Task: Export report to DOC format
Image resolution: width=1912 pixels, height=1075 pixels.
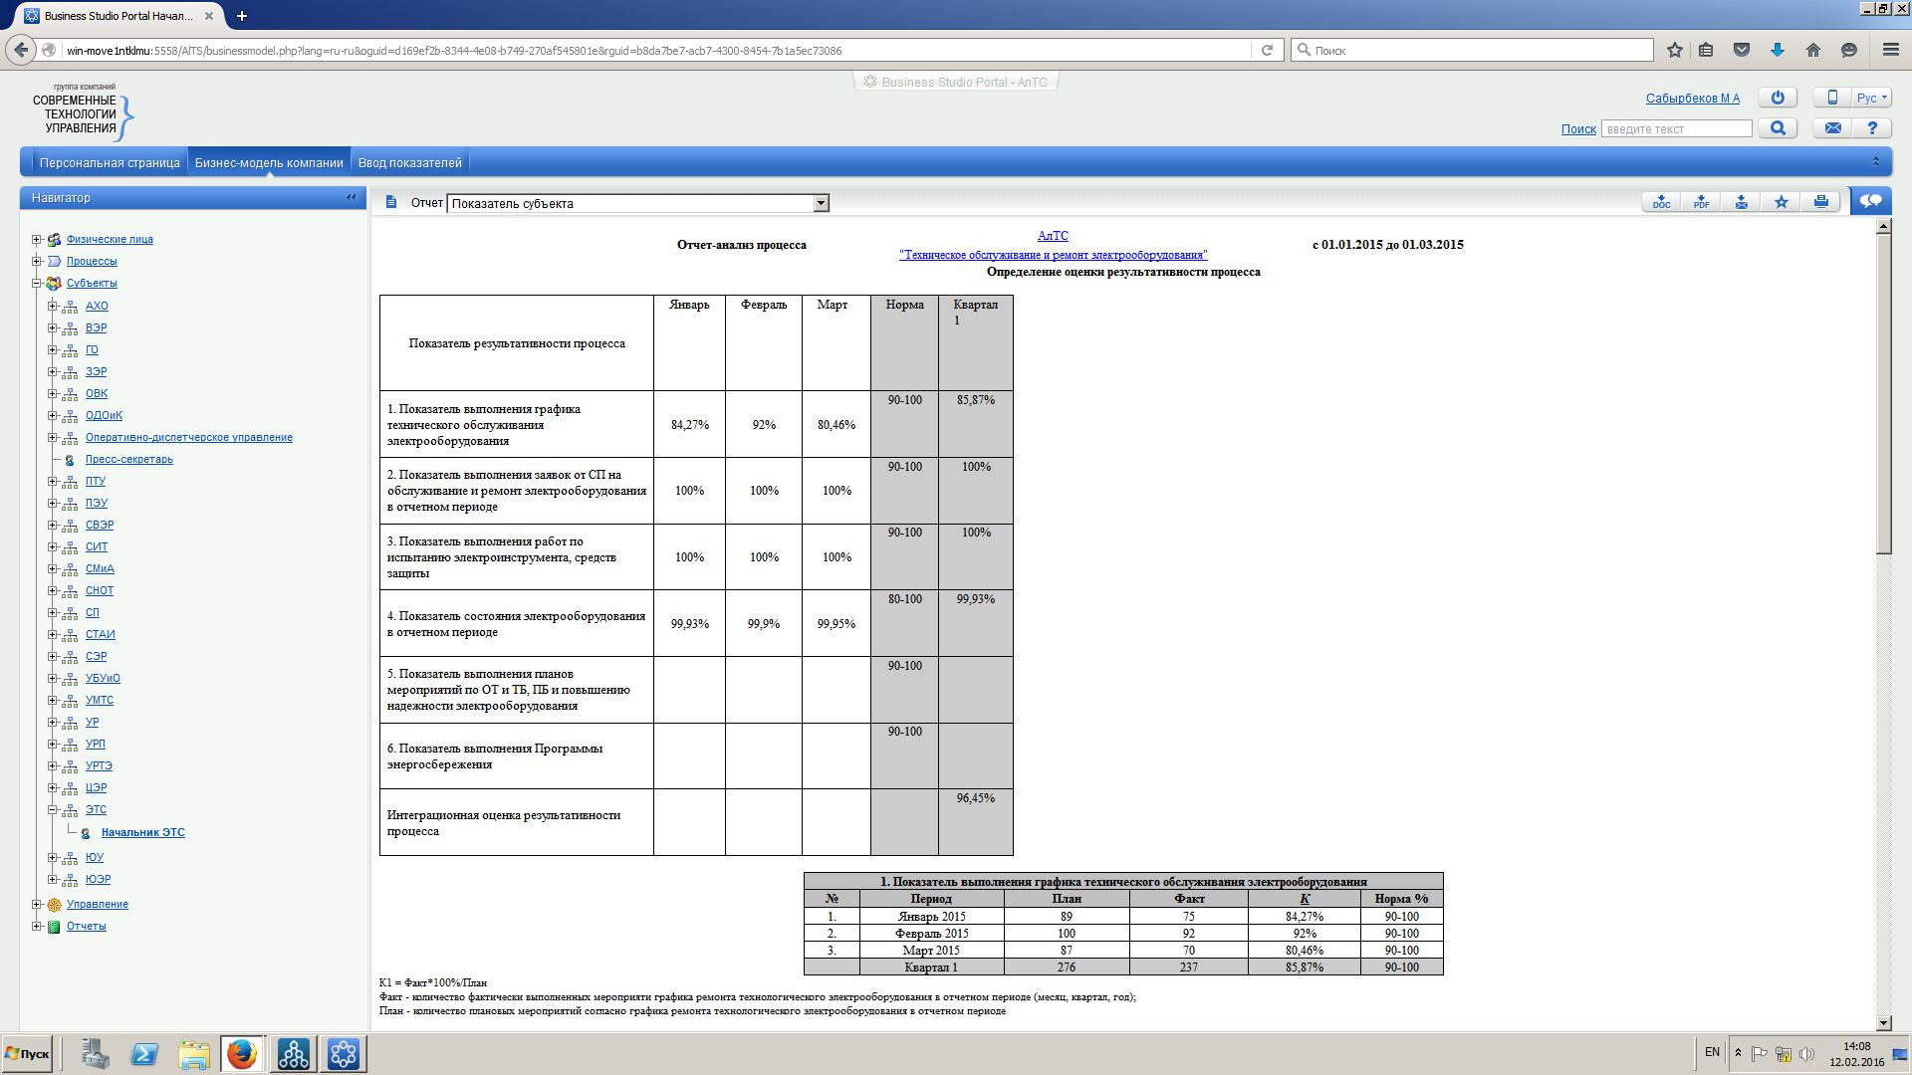Action: (1661, 202)
